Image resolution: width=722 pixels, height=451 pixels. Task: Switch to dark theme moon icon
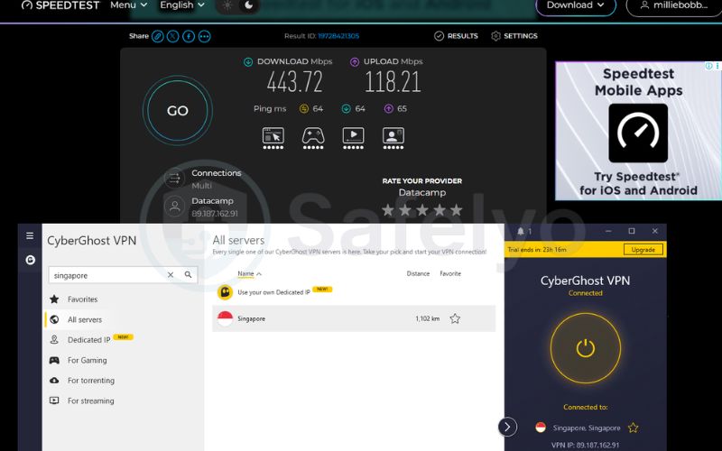248,5
